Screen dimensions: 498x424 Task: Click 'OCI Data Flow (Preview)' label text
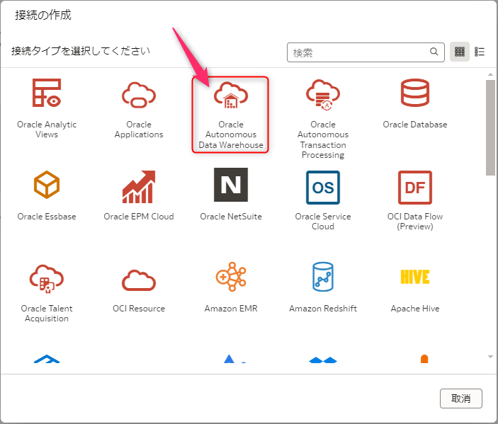[415, 222]
